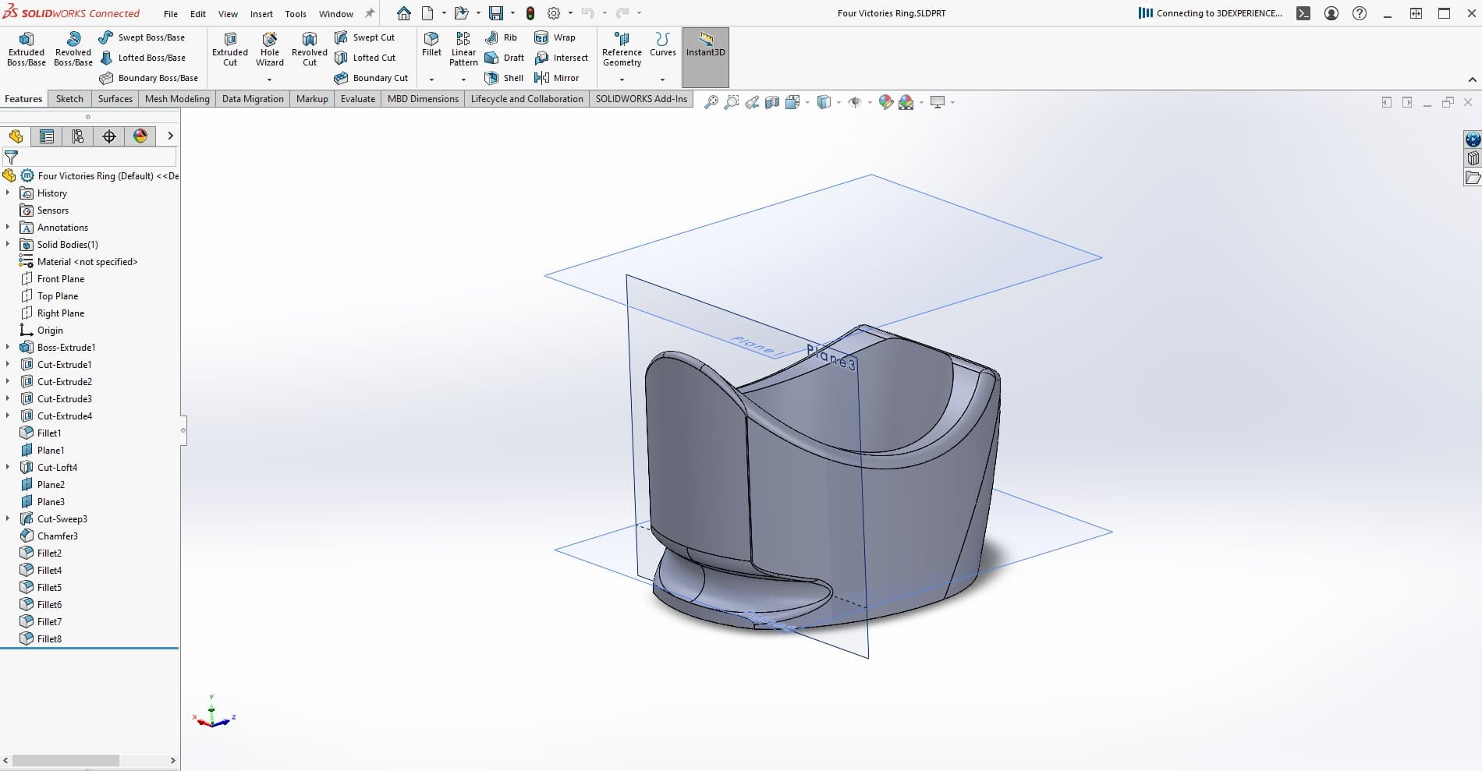Choose the Mirror feature tool
The image size is (1482, 771).
pos(557,78)
